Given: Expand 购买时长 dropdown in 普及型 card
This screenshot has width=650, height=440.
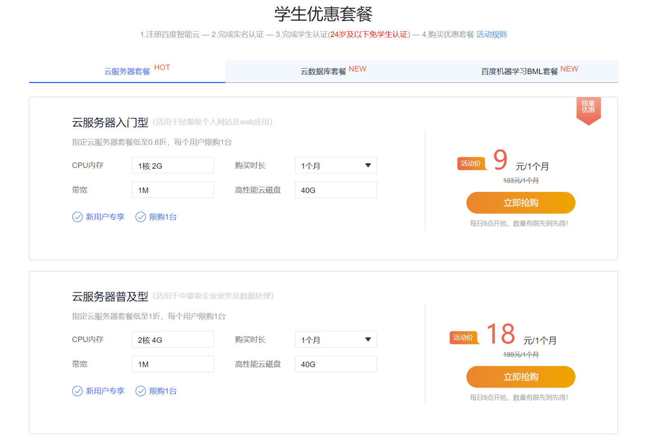Looking at the screenshot, I should tap(336, 339).
